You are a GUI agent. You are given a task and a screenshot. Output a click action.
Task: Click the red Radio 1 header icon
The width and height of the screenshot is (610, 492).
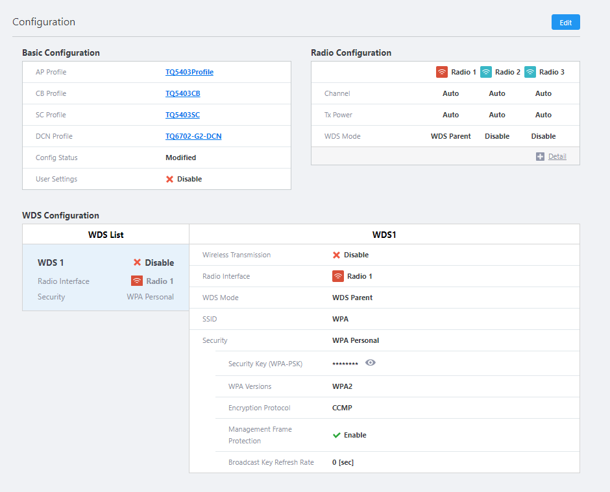(442, 72)
